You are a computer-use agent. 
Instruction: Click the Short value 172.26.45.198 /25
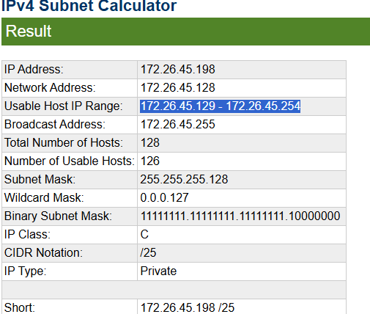[188, 307]
